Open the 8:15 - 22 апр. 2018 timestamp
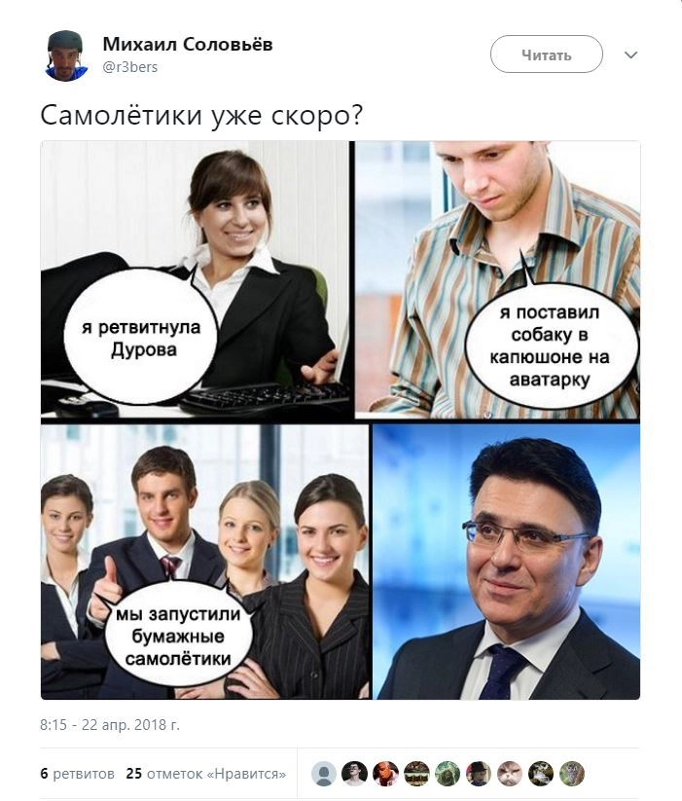 click(110, 725)
